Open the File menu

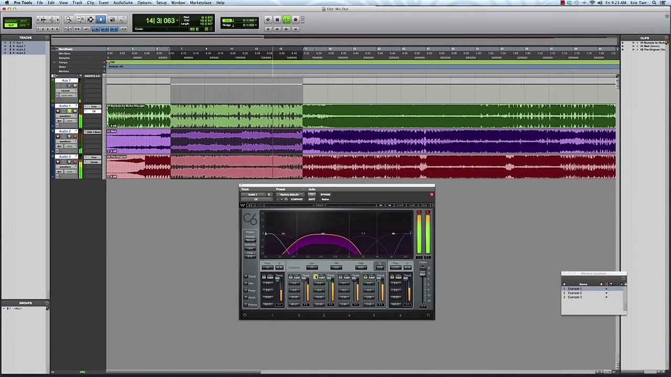click(x=40, y=3)
